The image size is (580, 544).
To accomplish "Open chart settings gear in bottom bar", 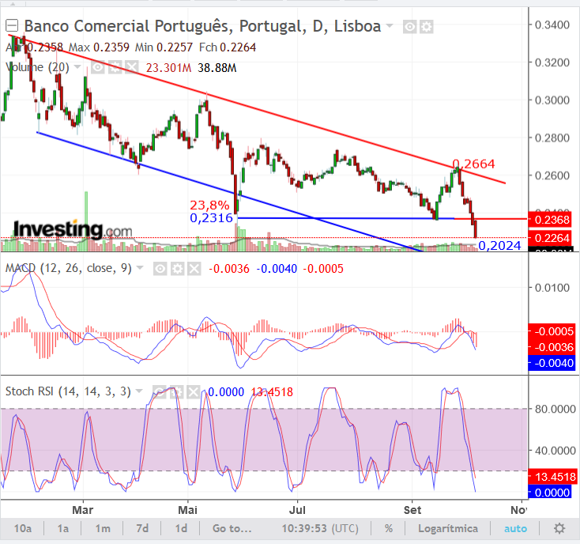I will tap(559, 528).
